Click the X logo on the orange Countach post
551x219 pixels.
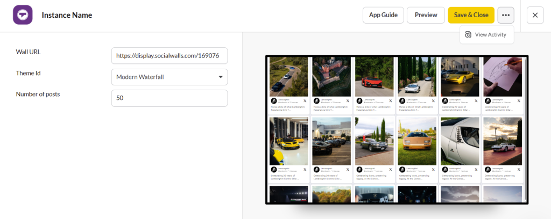point(432,170)
